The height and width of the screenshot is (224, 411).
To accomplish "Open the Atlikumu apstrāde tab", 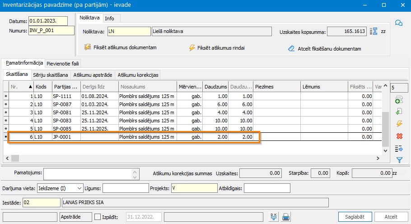I will point(93,75).
